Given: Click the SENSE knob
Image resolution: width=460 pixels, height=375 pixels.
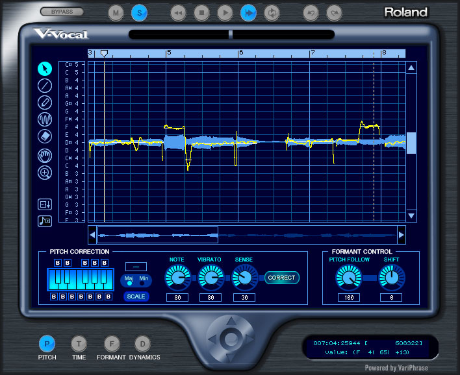Looking at the screenshot, I should point(244,277).
